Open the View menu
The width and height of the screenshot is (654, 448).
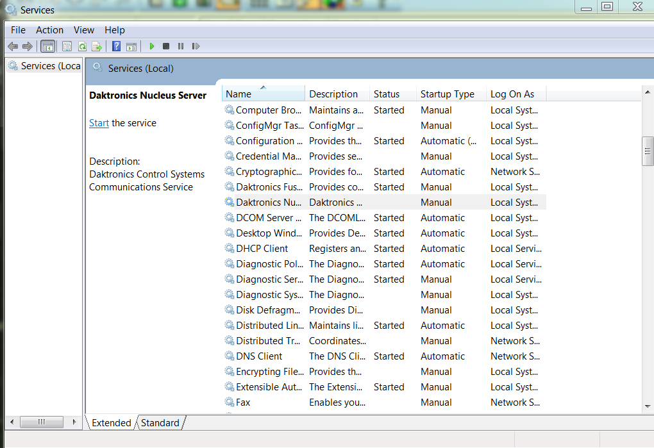(x=84, y=30)
